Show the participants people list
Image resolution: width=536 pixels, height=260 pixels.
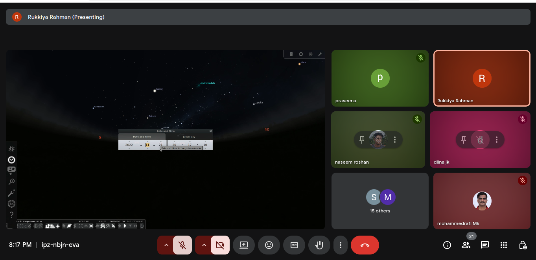click(x=466, y=245)
